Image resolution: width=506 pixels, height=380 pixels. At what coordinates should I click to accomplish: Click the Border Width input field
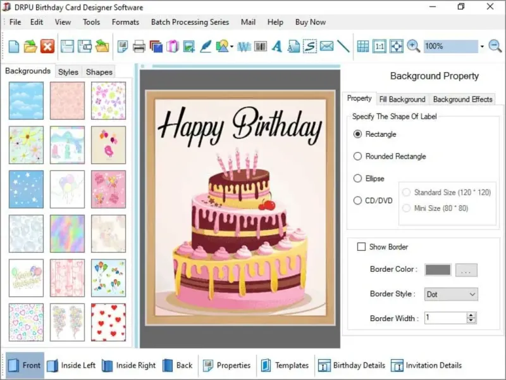pos(445,318)
